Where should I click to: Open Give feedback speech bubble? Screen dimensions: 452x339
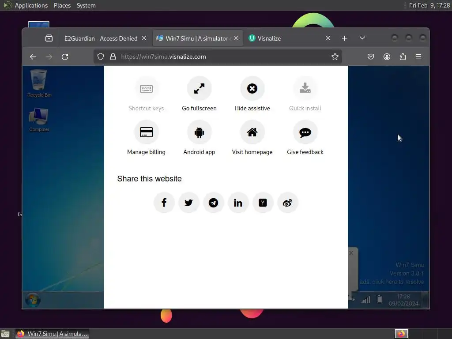[305, 132]
